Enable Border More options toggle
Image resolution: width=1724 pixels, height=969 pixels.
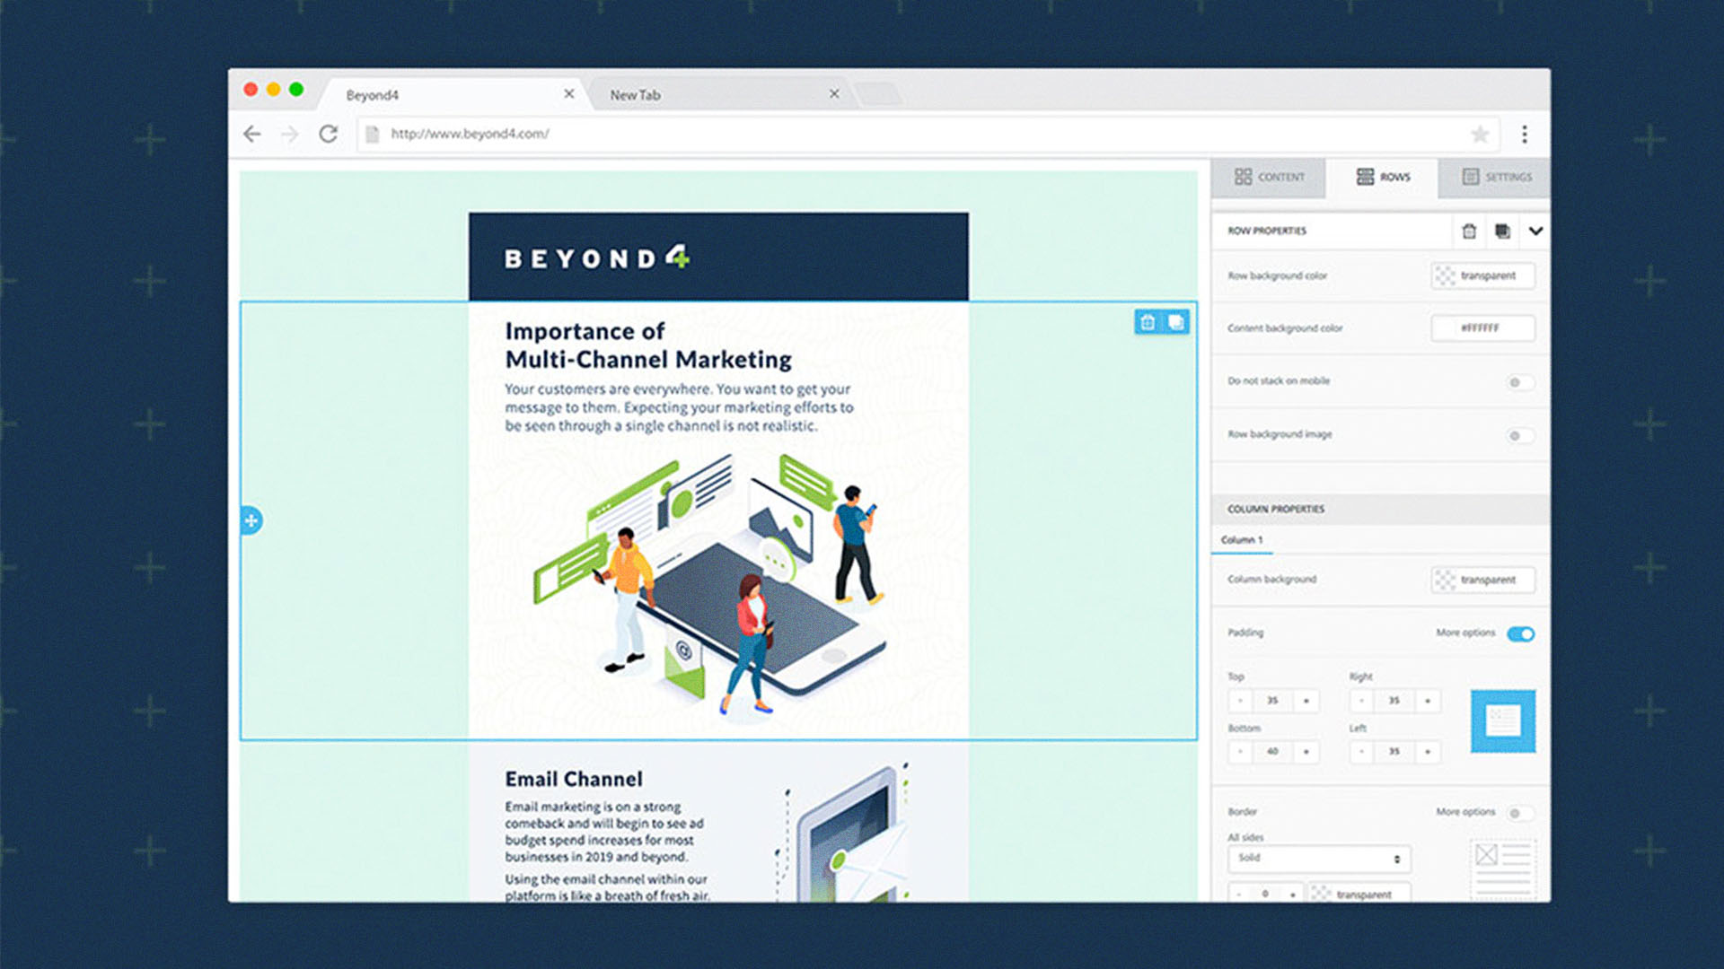[1519, 813]
